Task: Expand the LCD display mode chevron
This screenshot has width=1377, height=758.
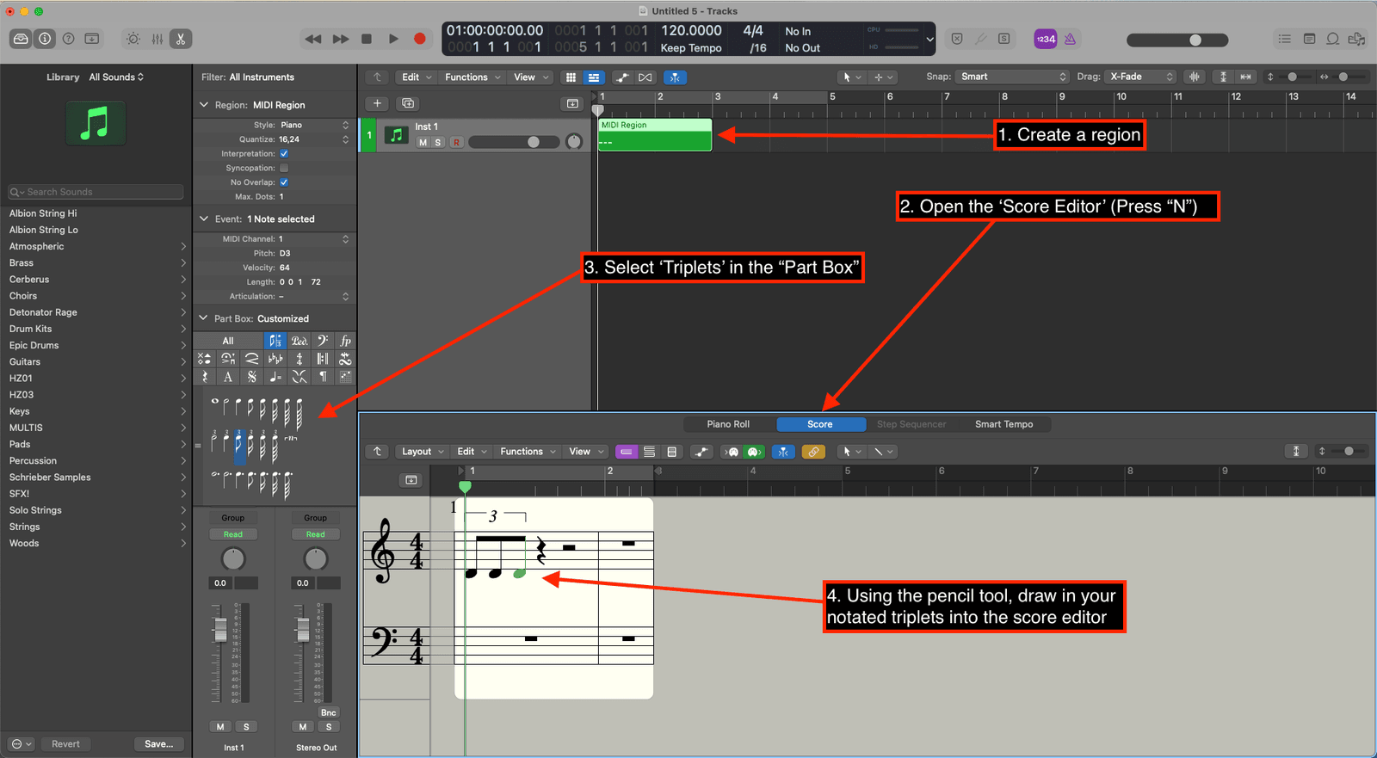Action: 929,39
